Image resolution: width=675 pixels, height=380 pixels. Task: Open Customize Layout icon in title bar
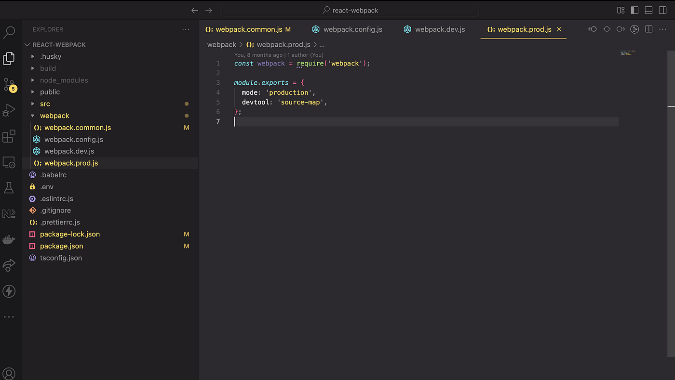[621, 10]
